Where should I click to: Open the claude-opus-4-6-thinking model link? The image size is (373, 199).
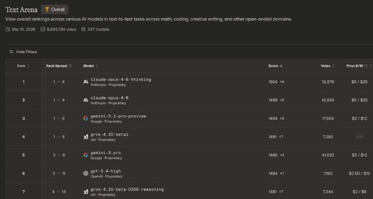[x=121, y=80]
